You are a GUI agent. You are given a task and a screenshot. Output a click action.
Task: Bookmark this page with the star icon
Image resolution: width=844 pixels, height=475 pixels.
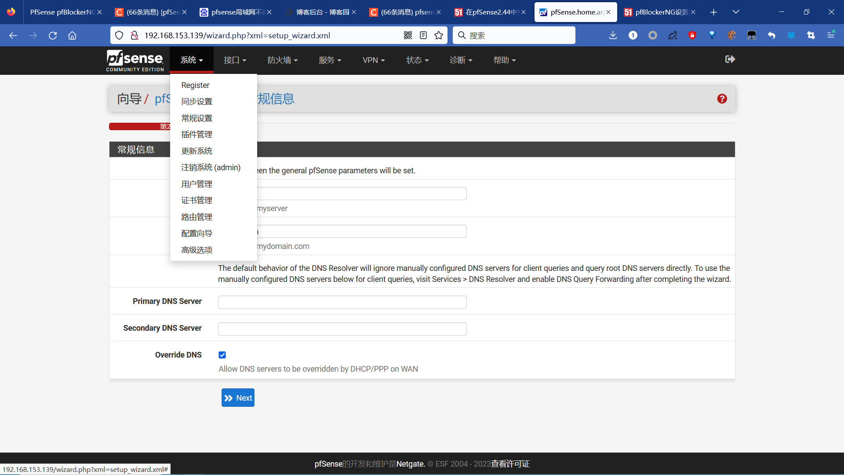coord(439,36)
